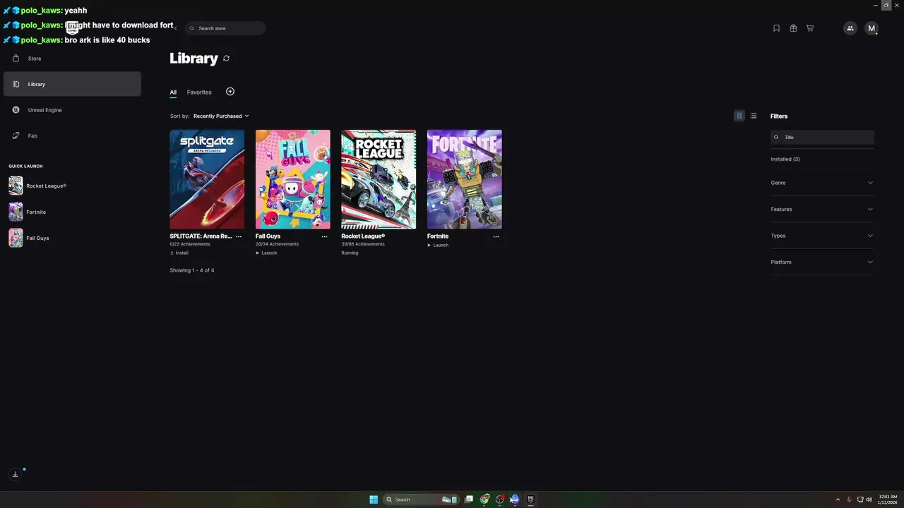Click the Title filter input field
Viewport: 904px width, 508px height.
(x=822, y=137)
